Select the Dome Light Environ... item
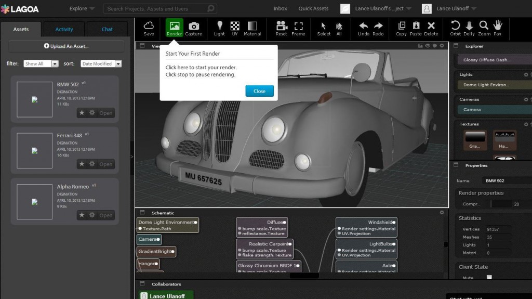Viewport: 532px width, 299px height. (495, 85)
